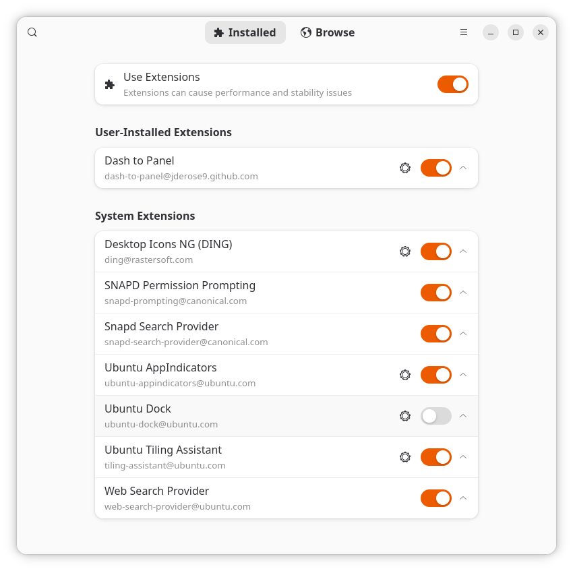Screen dimensions: 573x571
Task: Open Ubuntu Tiling Assistant settings gear
Action: click(405, 457)
